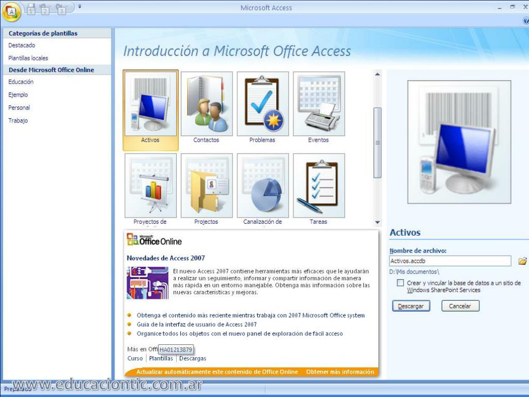Select the Projectos folder template icon

[207, 186]
